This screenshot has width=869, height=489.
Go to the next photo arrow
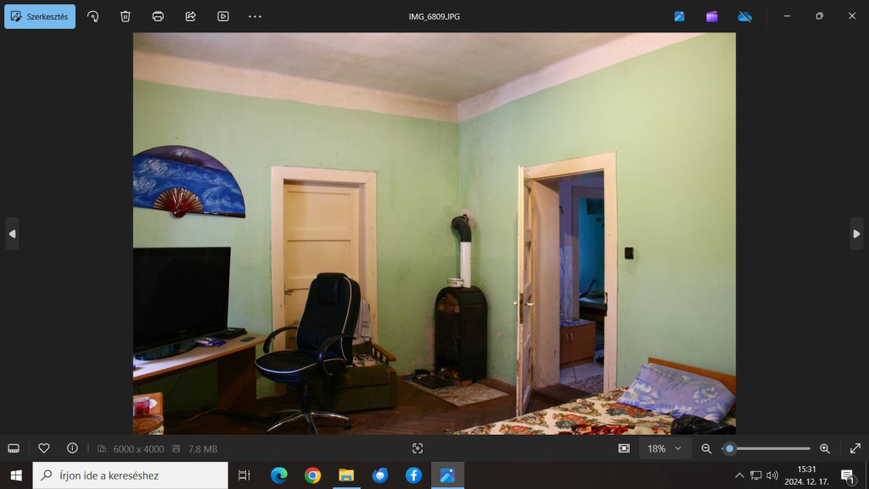(x=856, y=233)
